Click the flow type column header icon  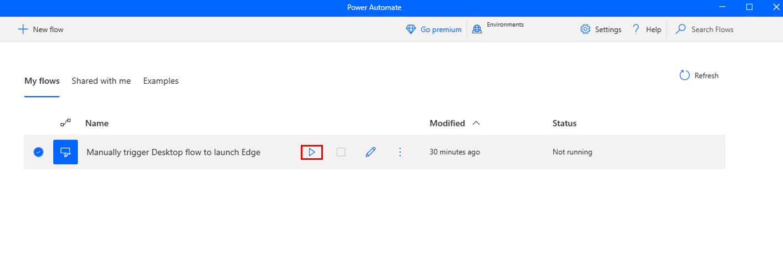coord(65,123)
